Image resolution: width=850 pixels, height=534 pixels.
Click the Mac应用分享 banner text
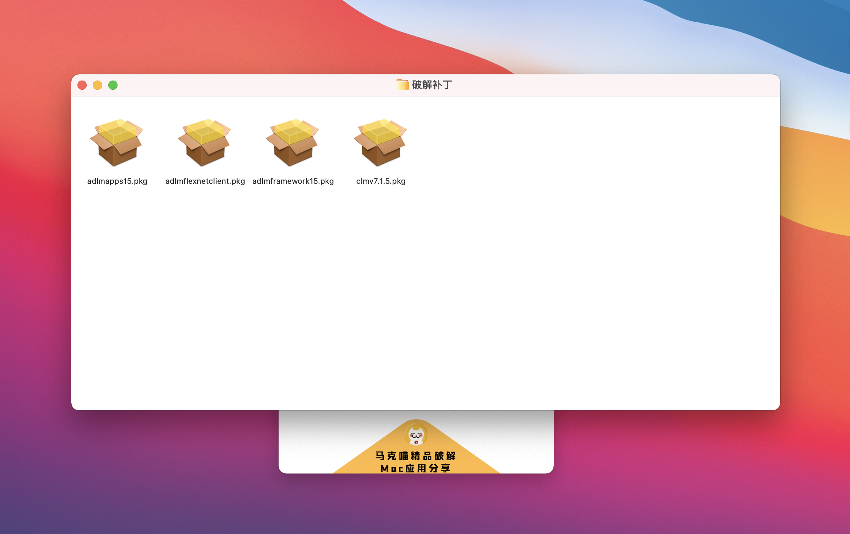coord(416,468)
